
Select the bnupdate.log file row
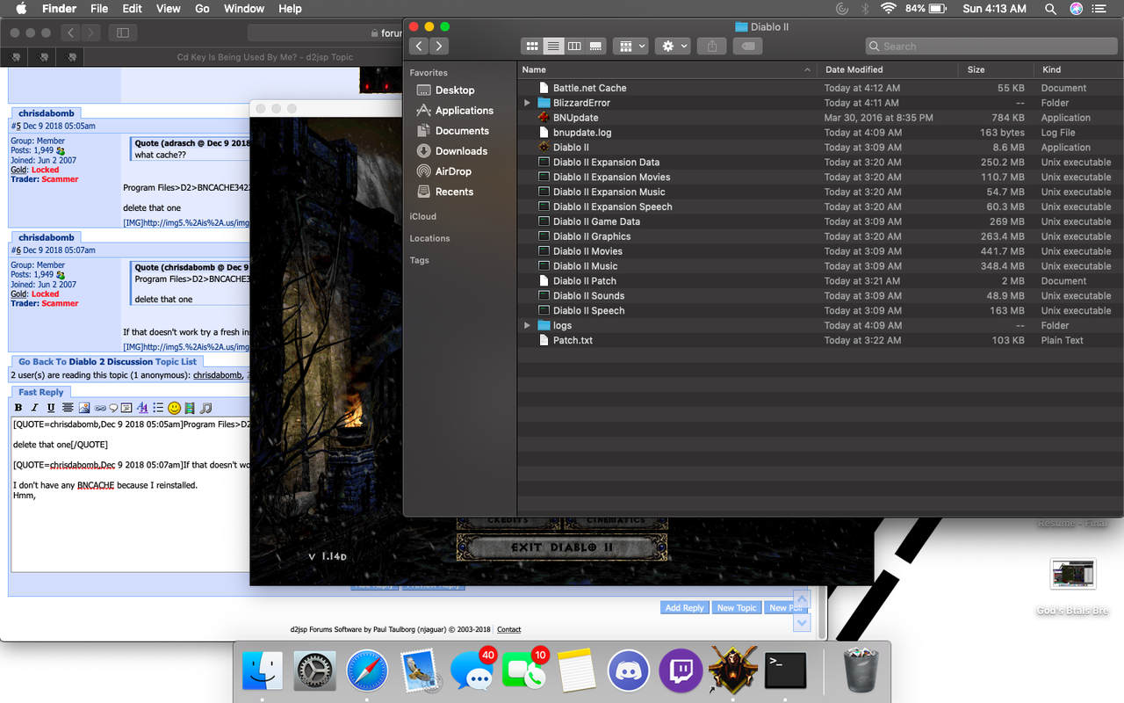click(x=820, y=133)
